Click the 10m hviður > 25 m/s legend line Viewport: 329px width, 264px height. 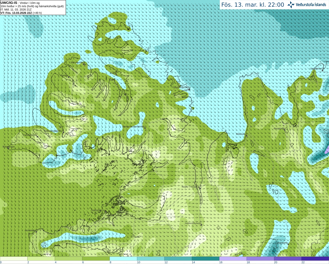click(32, 6)
